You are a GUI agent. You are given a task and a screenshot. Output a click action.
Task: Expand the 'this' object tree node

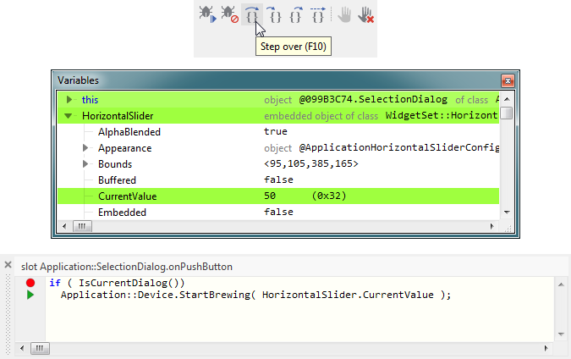[x=69, y=100]
